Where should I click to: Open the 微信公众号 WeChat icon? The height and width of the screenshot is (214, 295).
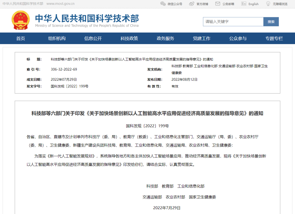tap(163, 4)
